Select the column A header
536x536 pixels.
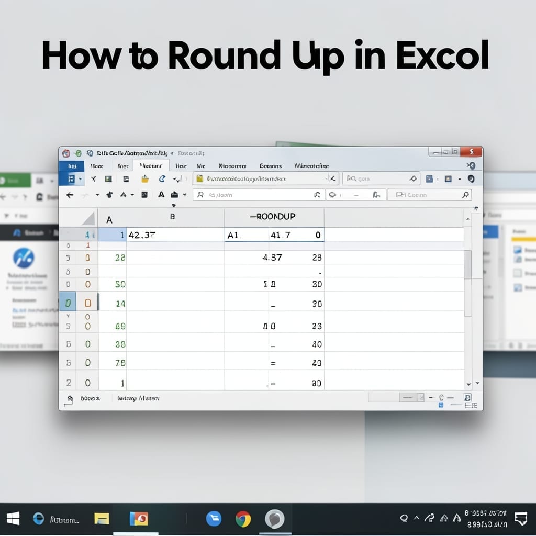point(109,219)
